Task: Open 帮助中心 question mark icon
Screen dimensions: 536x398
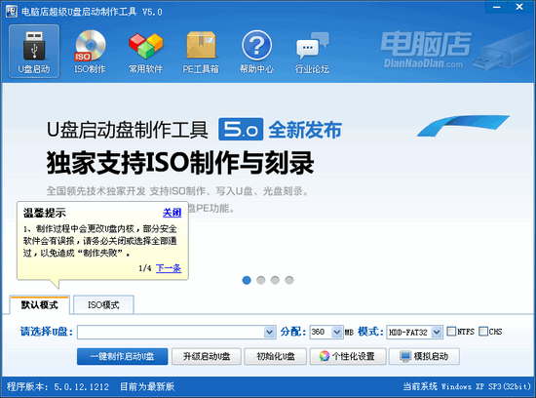Action: tap(256, 52)
